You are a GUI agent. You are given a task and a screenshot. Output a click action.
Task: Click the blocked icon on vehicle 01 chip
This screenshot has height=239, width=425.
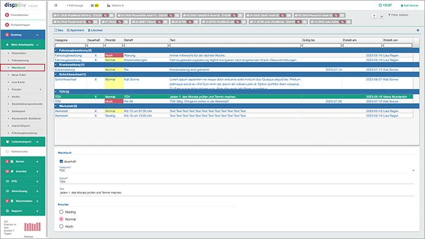105,15
